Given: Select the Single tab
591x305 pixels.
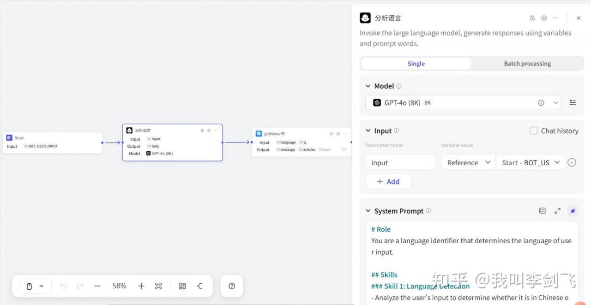Looking at the screenshot, I should (416, 64).
